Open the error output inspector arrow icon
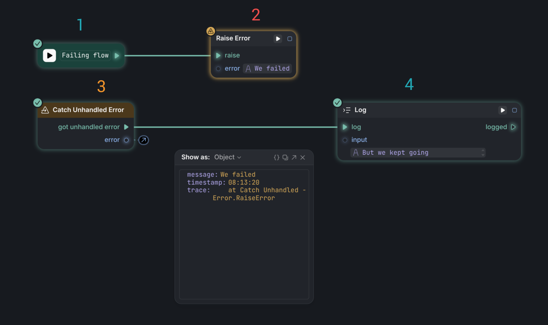This screenshot has width=548, height=325. (144, 140)
